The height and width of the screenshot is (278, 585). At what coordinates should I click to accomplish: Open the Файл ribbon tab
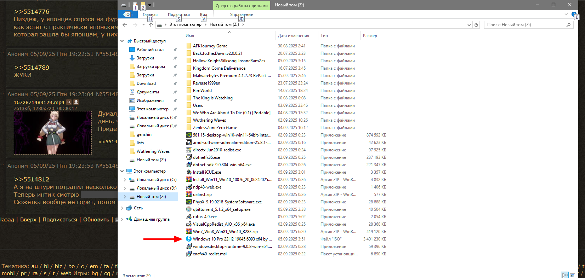pyautogui.click(x=127, y=15)
